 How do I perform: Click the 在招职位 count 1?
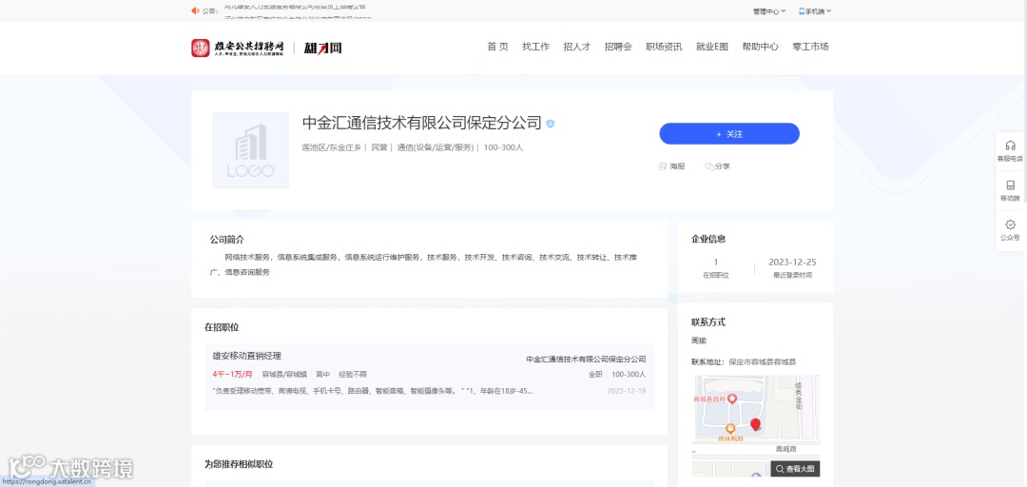[x=716, y=263]
